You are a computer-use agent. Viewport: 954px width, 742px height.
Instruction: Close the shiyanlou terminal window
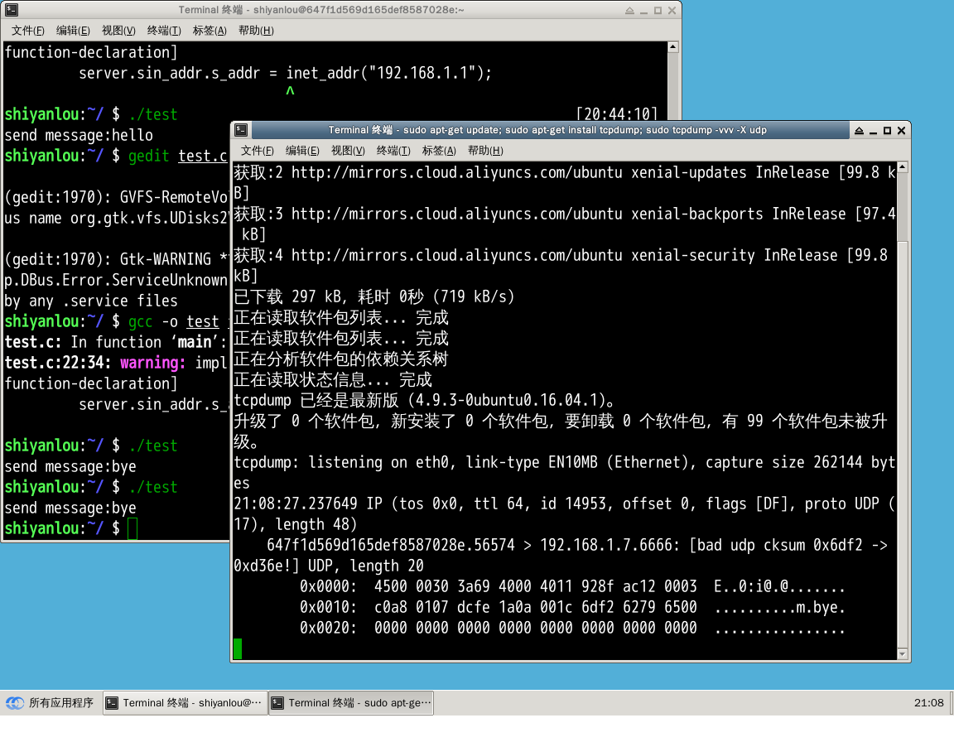click(x=672, y=10)
